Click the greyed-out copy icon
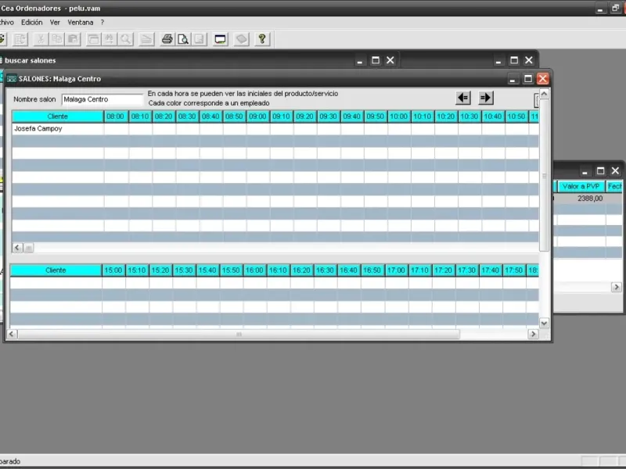Screen dimensions: 626x469 (x=56, y=39)
